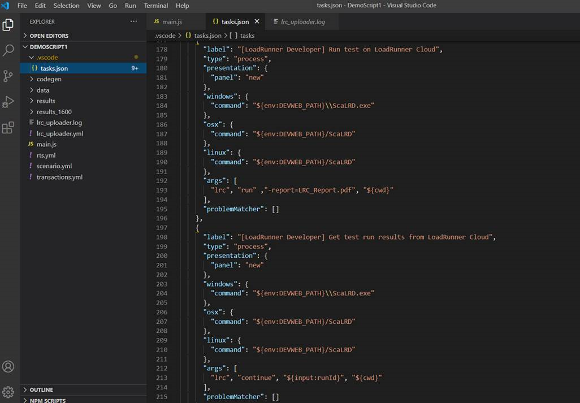This screenshot has height=403, width=580.
Task: Click the tasks breadcrumb segment
Action: pyautogui.click(x=247, y=36)
